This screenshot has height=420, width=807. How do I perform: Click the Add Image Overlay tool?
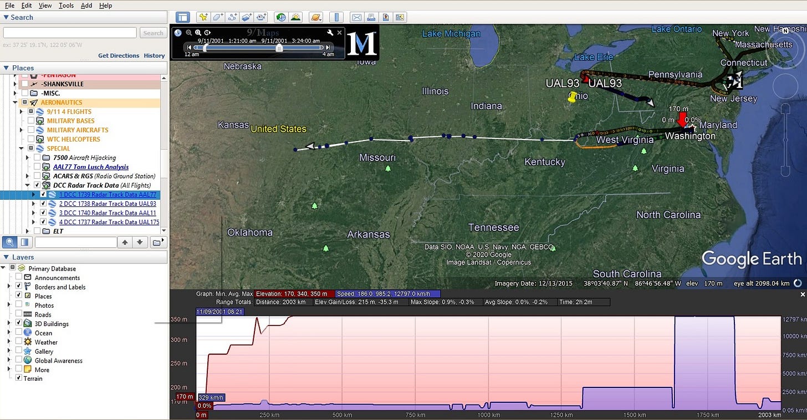click(247, 17)
